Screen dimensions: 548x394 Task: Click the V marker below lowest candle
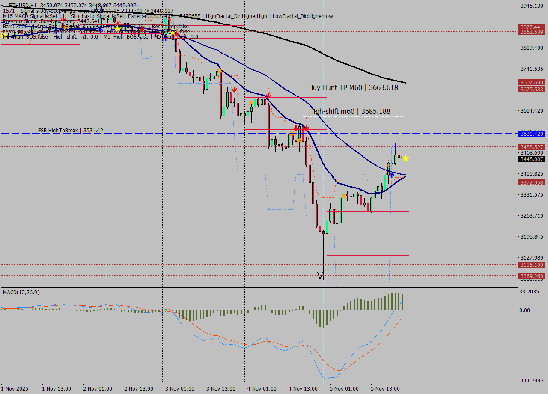coord(320,275)
